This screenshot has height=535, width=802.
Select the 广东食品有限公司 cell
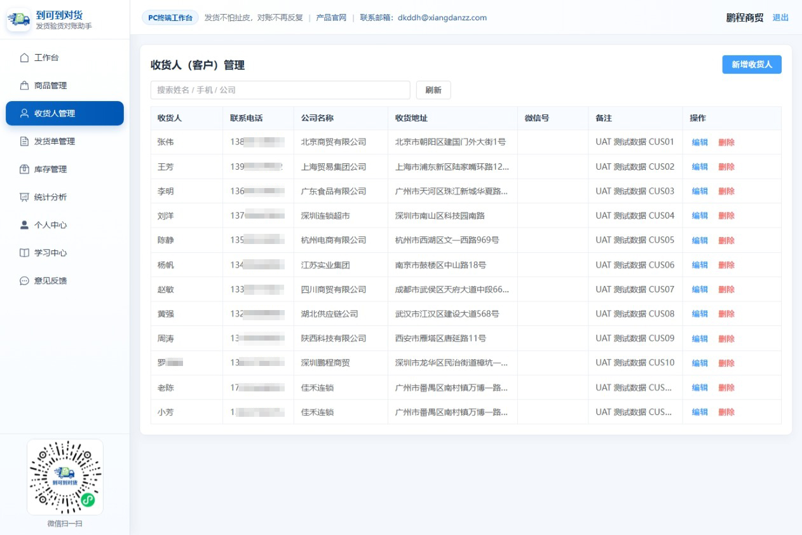coord(341,191)
